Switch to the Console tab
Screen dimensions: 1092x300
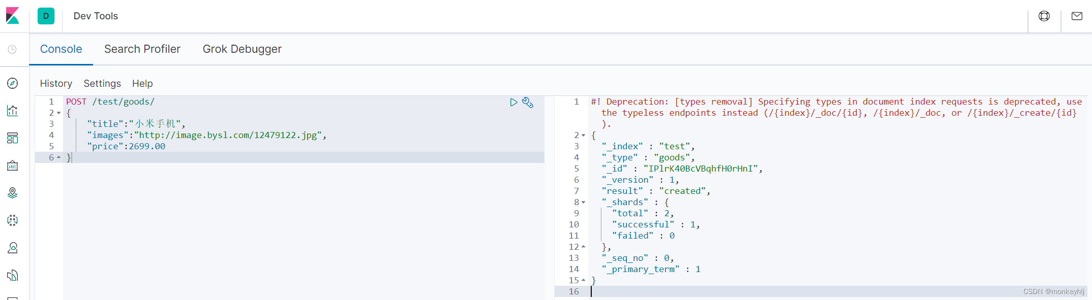61,49
